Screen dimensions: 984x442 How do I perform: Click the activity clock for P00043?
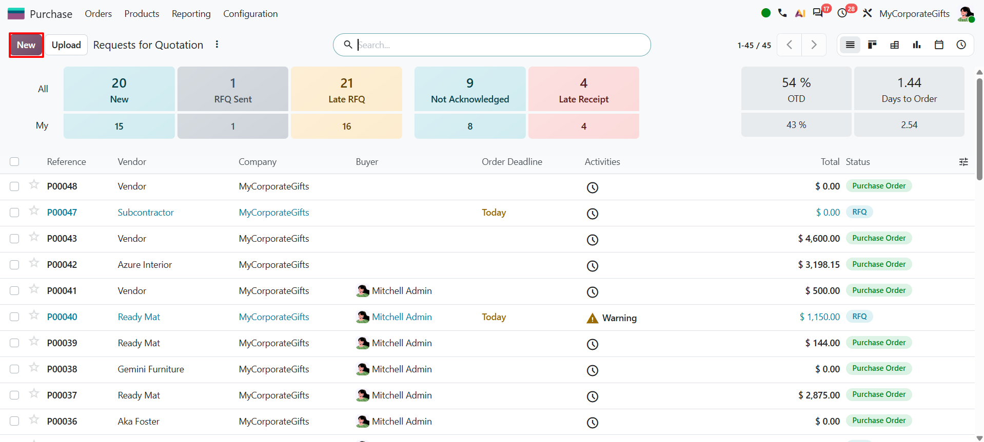point(593,240)
